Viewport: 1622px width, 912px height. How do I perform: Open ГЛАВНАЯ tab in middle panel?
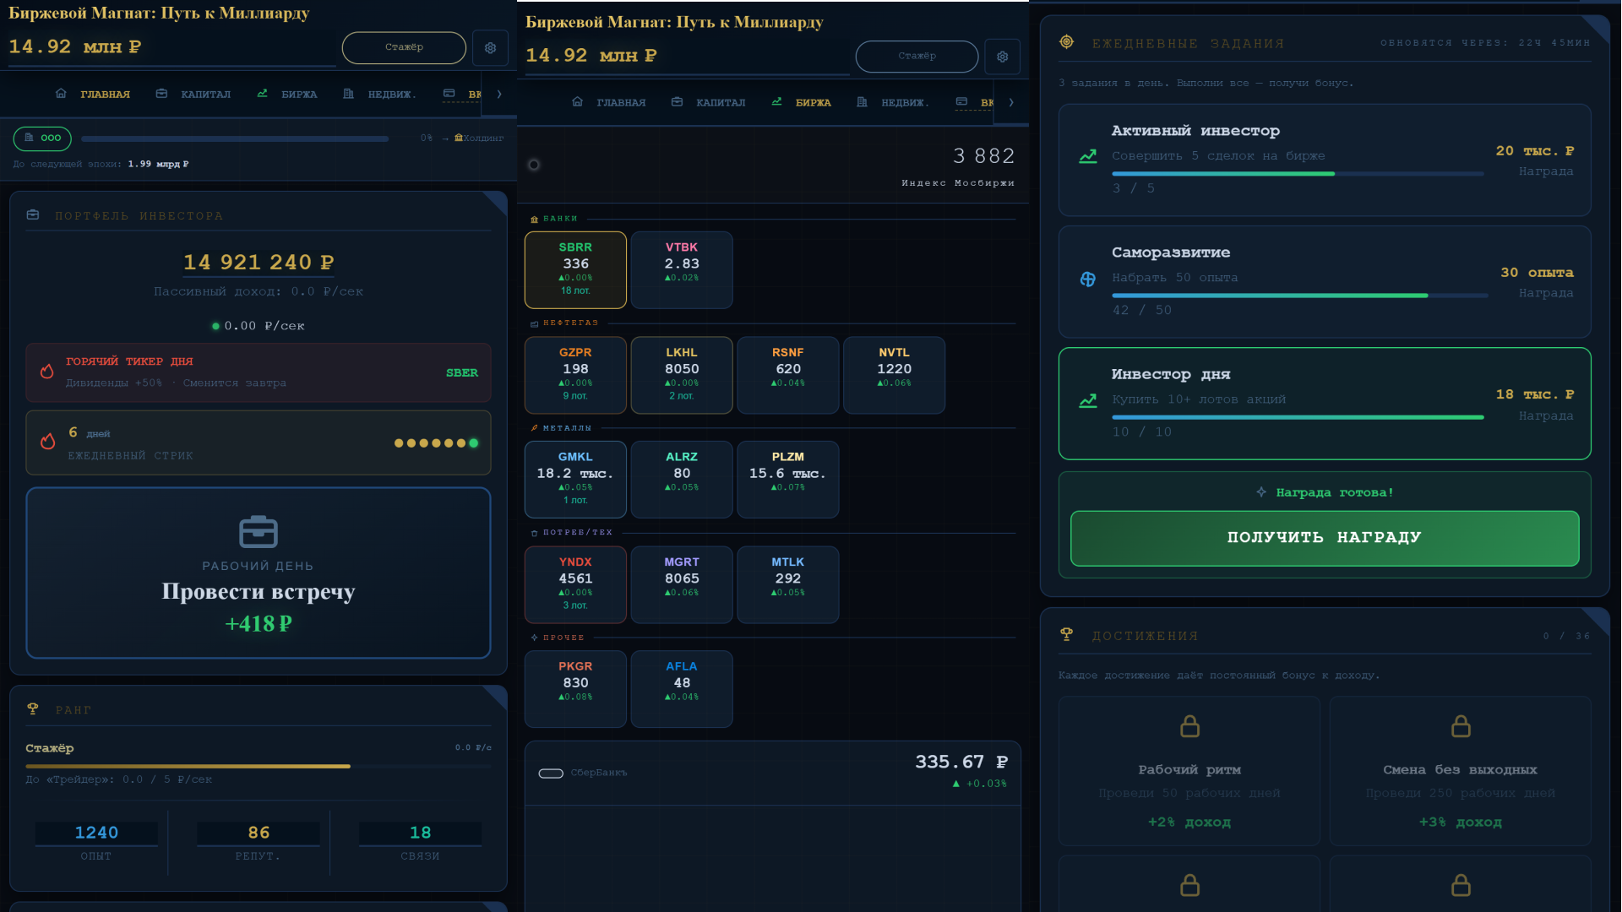point(608,102)
